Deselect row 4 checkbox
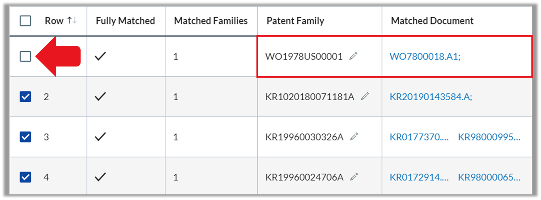Screen dimensions: 541x200 pos(26,177)
